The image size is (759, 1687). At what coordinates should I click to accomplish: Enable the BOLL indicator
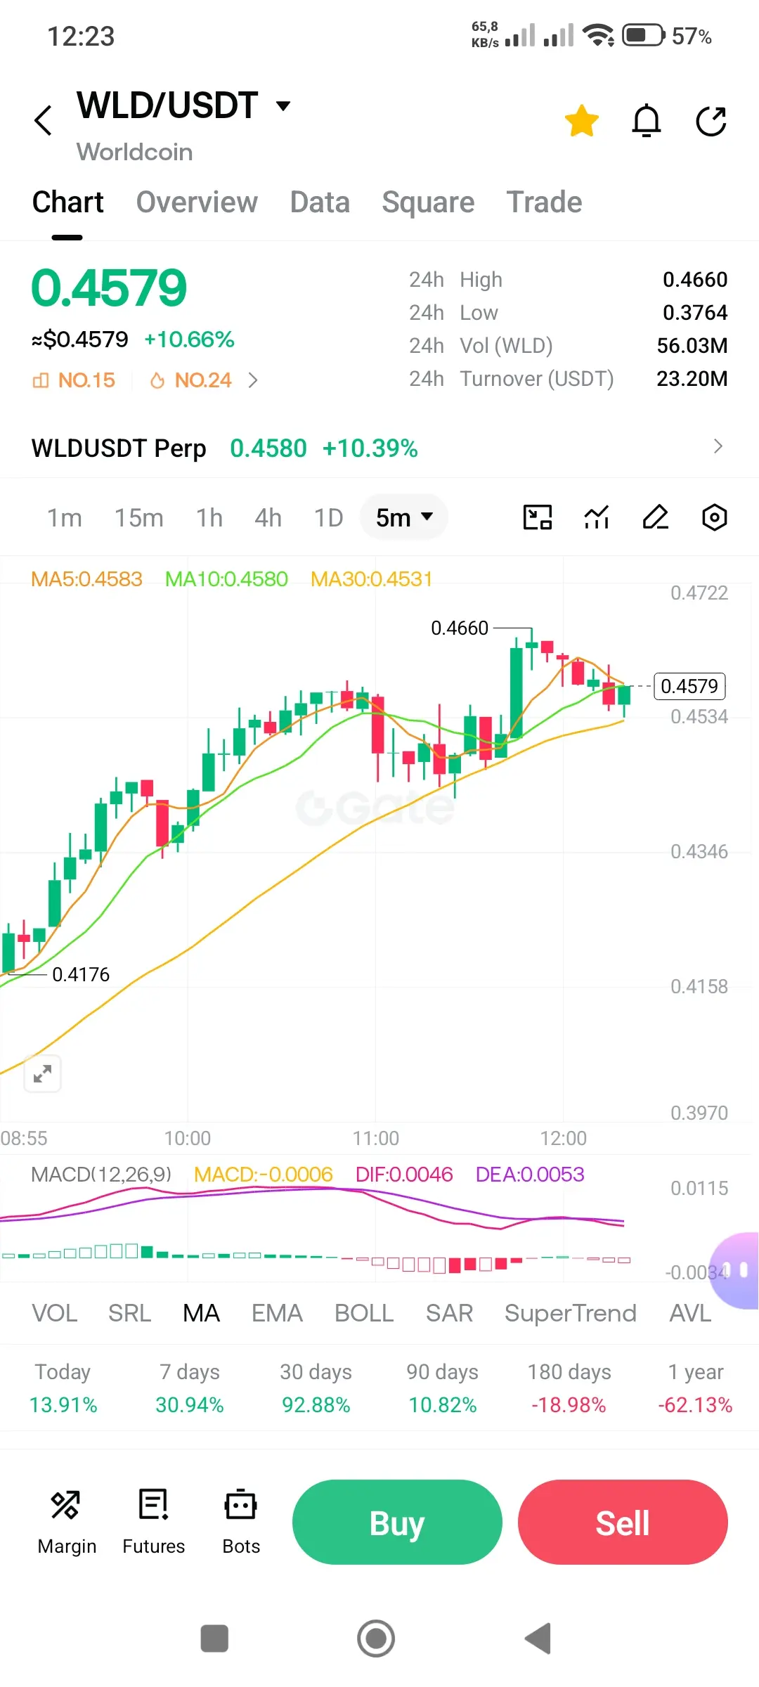(x=364, y=1313)
